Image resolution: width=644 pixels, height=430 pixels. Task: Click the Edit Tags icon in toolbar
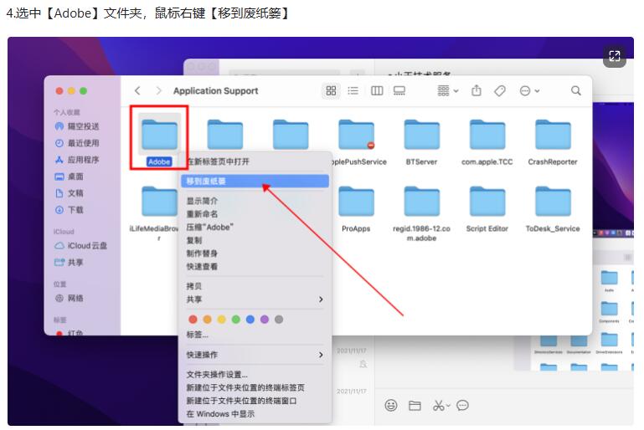tap(500, 91)
